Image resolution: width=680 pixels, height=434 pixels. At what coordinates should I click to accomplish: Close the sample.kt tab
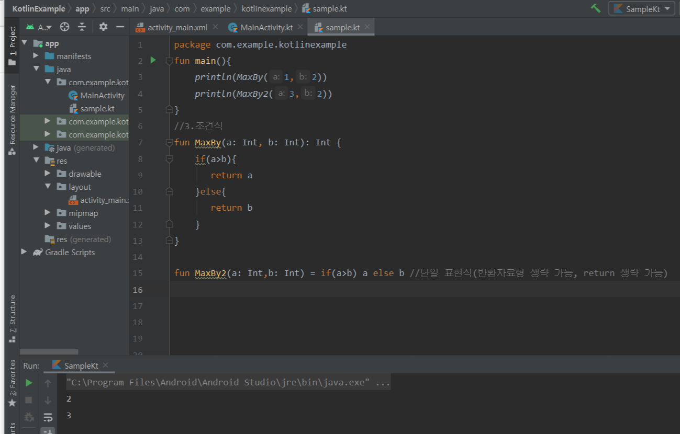point(367,27)
